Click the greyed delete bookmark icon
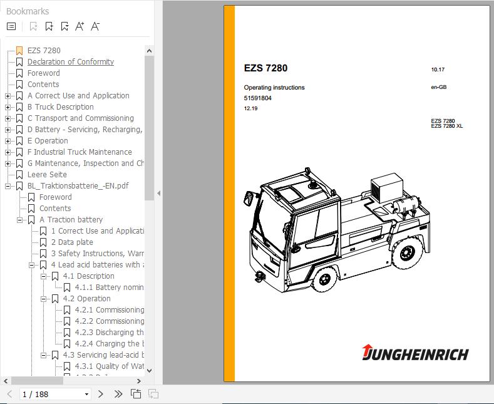This screenshot has width=494, height=404. tap(33, 26)
